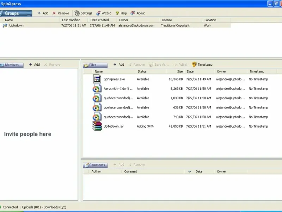Viewport: 282px width, 212px height.
Task: Select the UpToDown.rar archive icon
Action: pos(97,126)
